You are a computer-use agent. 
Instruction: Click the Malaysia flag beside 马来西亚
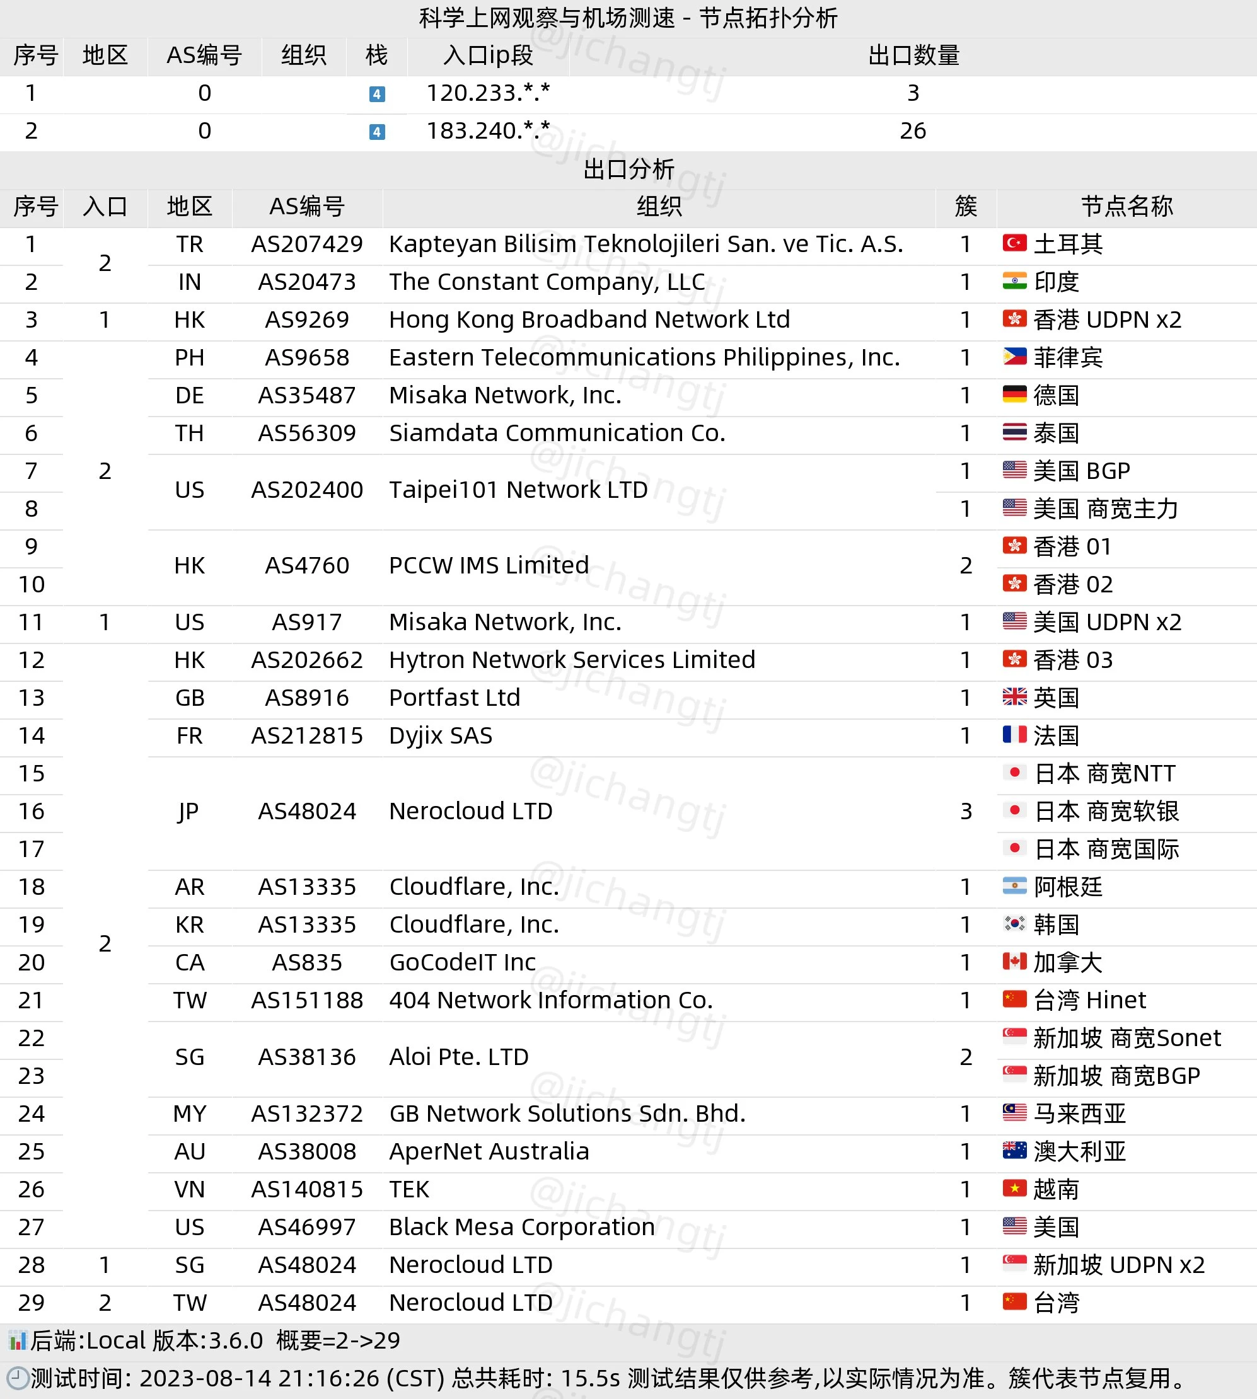pos(1014,1113)
